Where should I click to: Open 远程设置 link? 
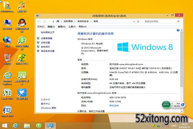click(45, 43)
